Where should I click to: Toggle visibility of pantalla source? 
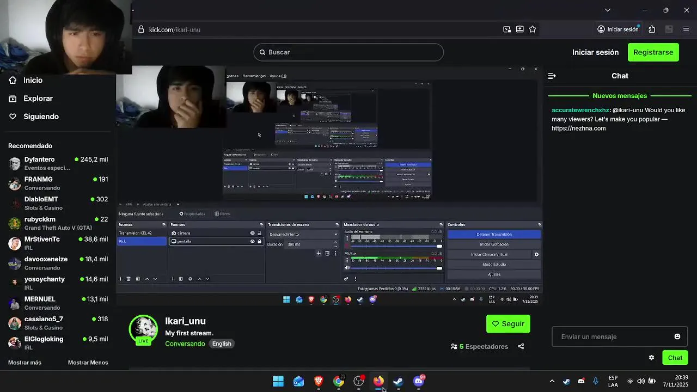tap(252, 241)
